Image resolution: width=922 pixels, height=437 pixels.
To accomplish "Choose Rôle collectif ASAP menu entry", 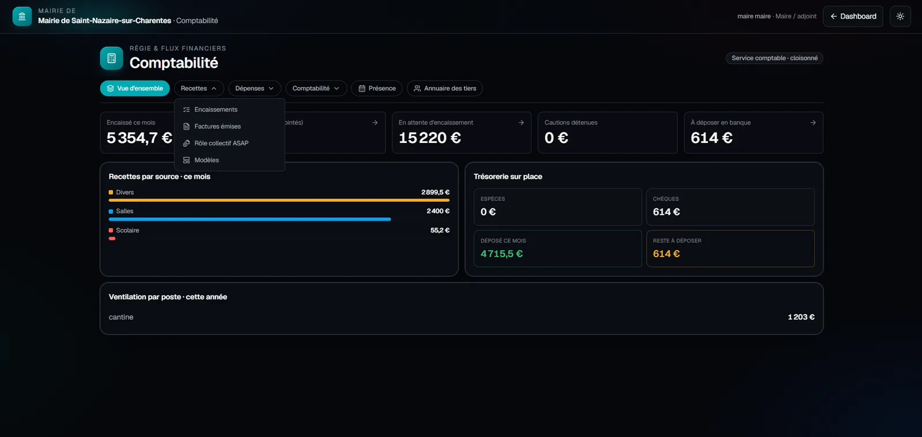I will [229, 143].
